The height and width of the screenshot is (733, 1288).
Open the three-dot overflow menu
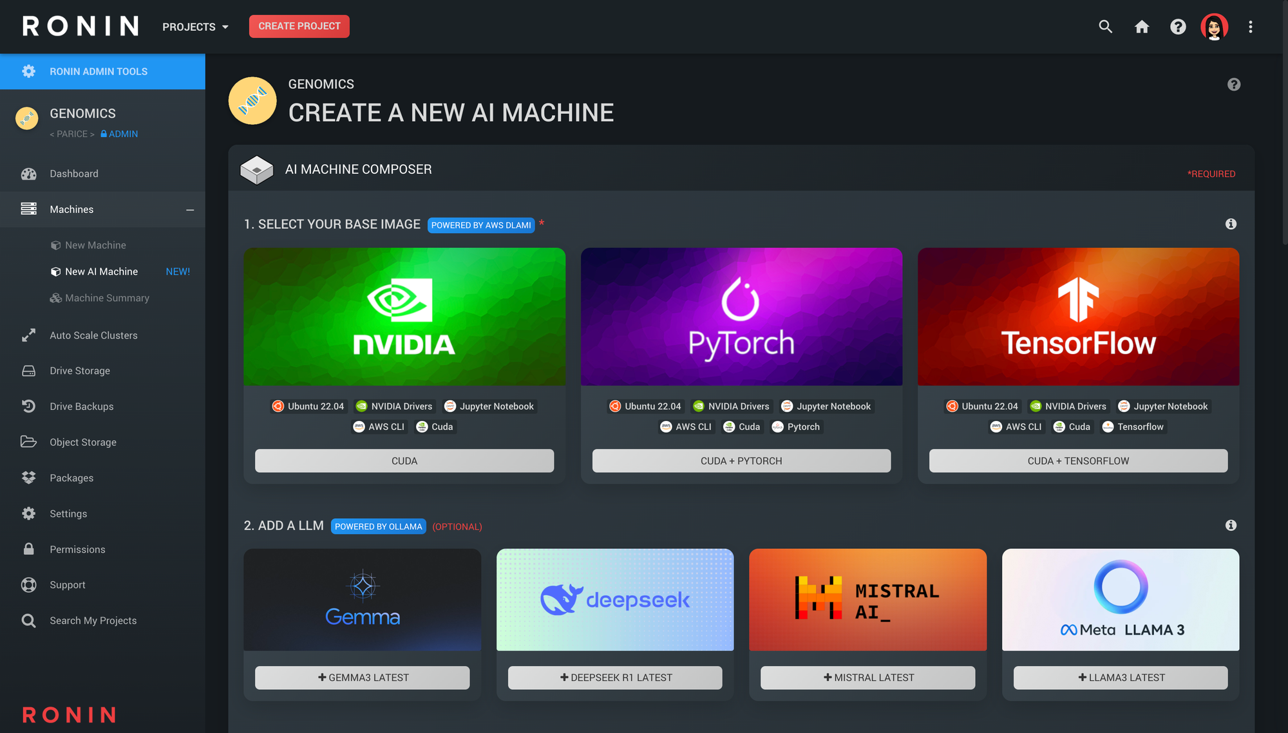pyautogui.click(x=1250, y=27)
